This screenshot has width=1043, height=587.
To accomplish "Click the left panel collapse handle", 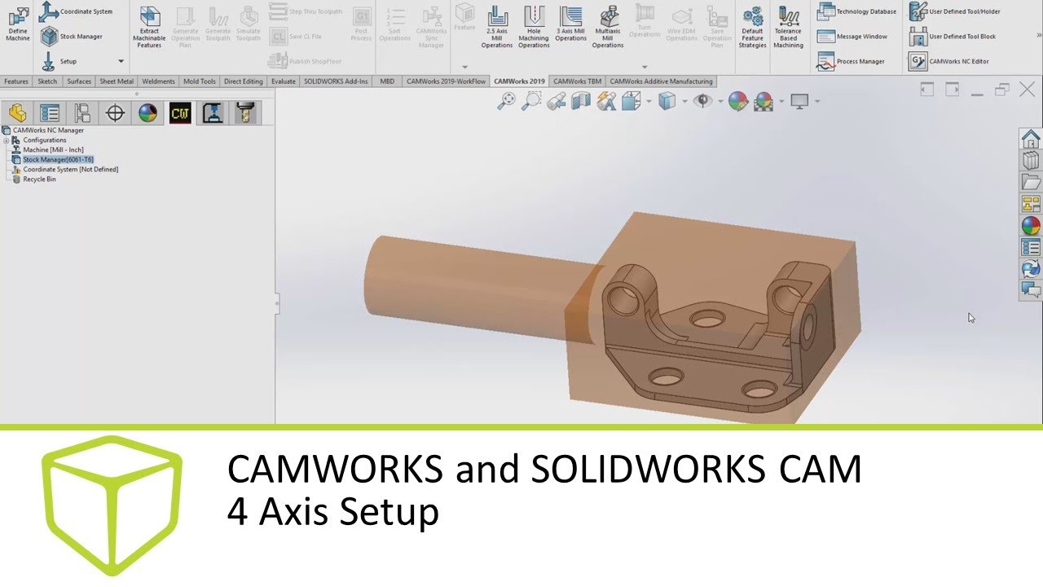I will 277,303.
